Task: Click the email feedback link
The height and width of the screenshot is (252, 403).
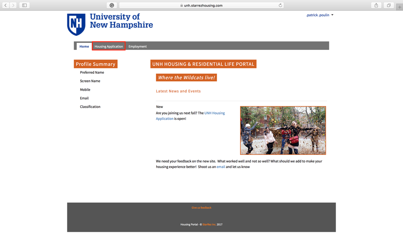Action: click(x=221, y=167)
